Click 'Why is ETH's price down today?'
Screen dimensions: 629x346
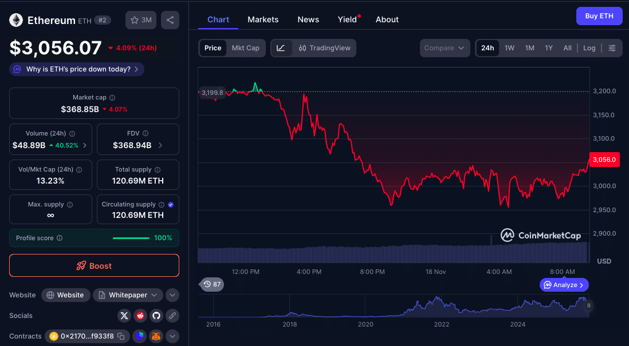click(77, 69)
